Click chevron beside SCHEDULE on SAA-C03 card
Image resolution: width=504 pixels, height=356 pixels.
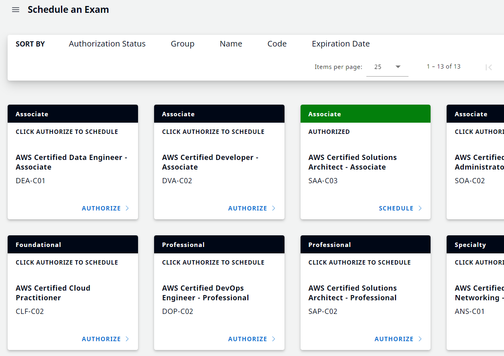tap(420, 208)
